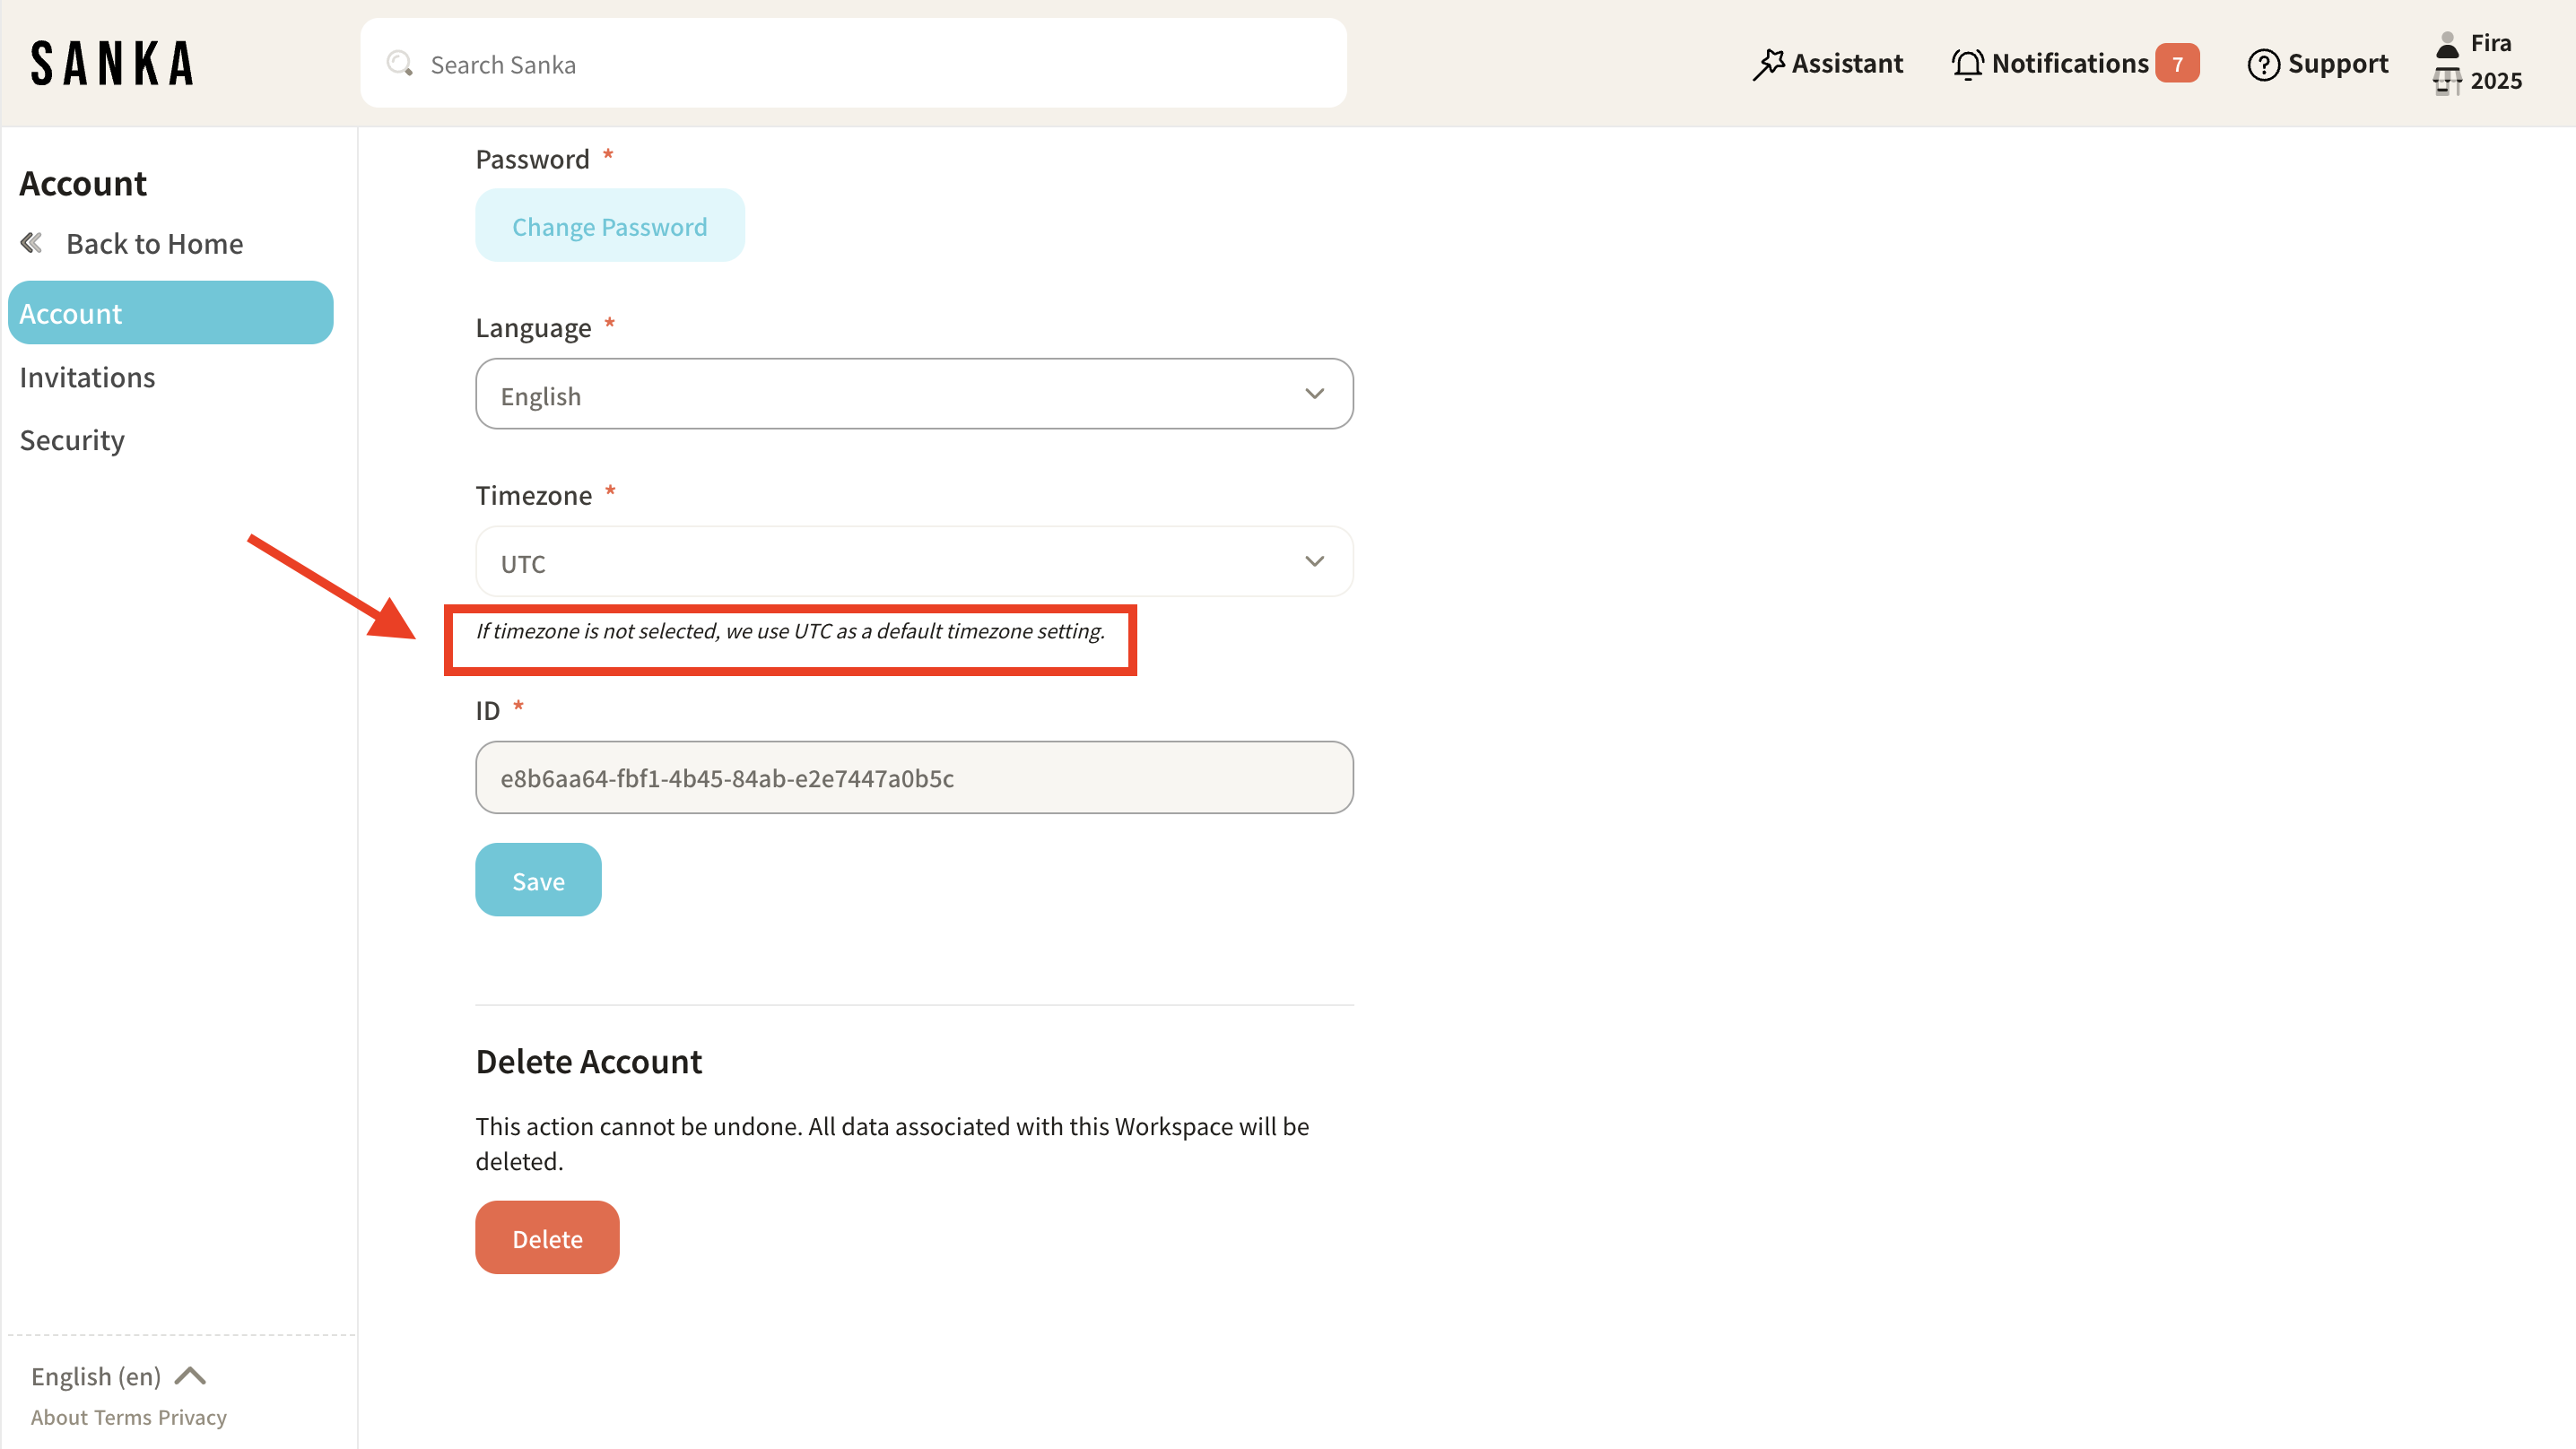Click the Back to Home double-chevron icon
The image size is (2576, 1449).
coord(32,243)
